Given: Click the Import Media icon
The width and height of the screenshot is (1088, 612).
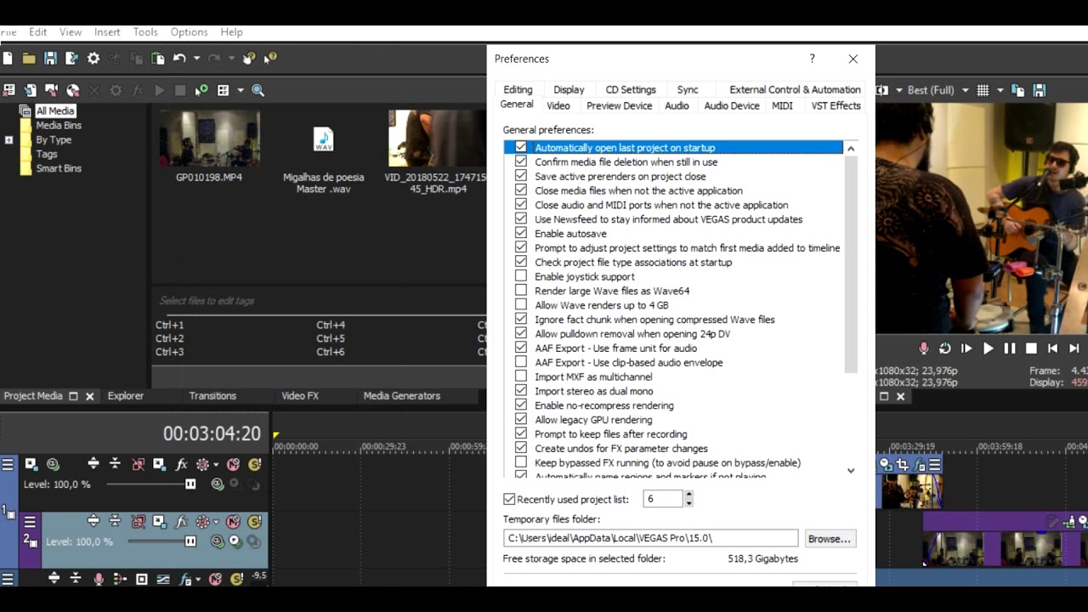Looking at the screenshot, I should (x=30, y=90).
